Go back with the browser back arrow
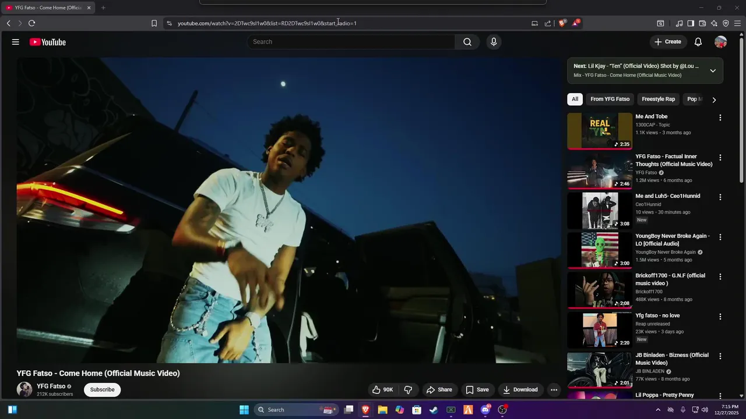This screenshot has height=419, width=746. tap(8, 23)
